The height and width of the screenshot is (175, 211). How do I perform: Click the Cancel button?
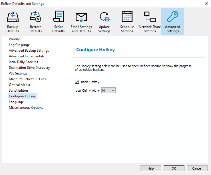[197, 168]
